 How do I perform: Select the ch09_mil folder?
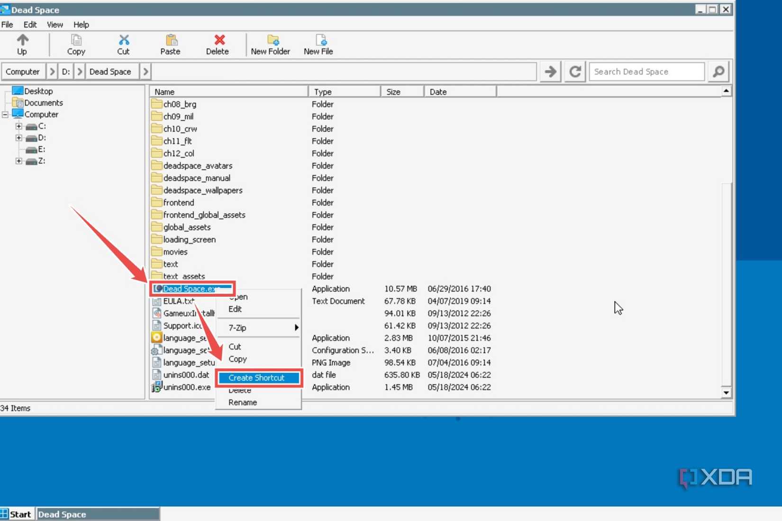point(172,117)
